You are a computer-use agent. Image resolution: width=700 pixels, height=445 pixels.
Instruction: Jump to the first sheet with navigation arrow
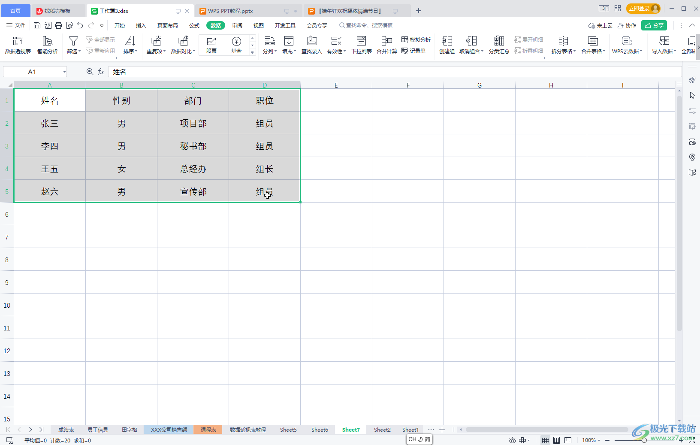[x=8, y=430]
